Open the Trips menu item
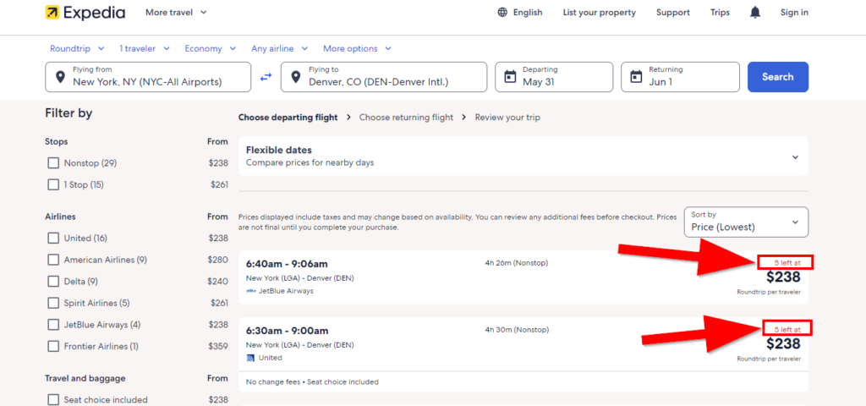866x406 pixels. tap(720, 13)
